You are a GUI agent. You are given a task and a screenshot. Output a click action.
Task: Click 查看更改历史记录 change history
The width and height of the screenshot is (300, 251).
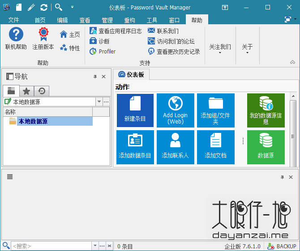click(174, 52)
